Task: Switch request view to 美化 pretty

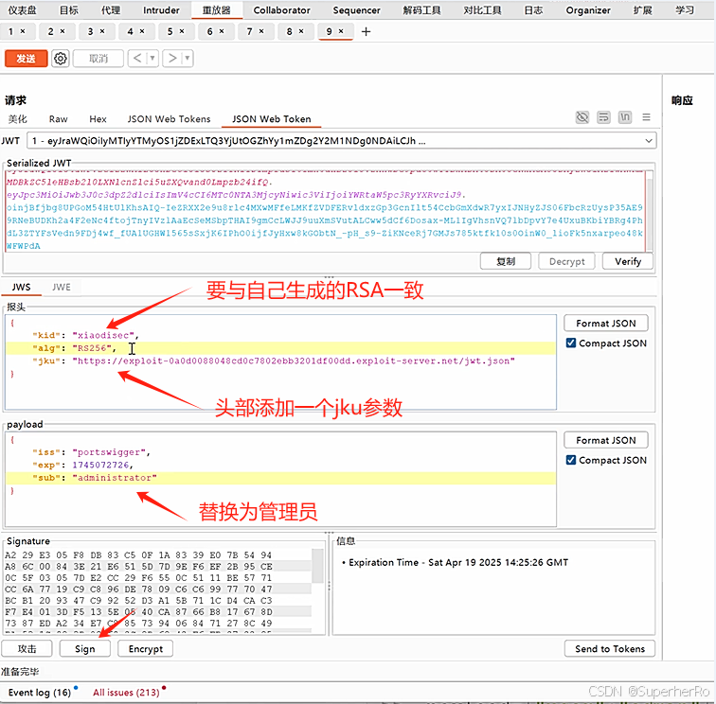Action: click(x=17, y=119)
